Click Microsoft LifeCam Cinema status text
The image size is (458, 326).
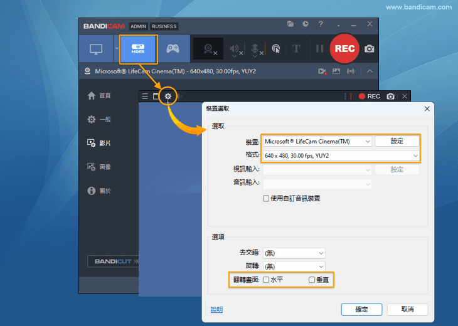pos(175,71)
